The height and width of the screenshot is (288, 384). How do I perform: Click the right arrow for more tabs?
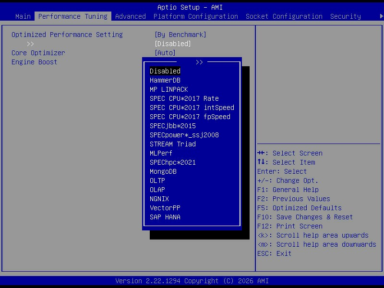click(x=381, y=16)
